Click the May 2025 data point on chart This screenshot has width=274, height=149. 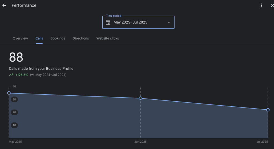[9, 93]
